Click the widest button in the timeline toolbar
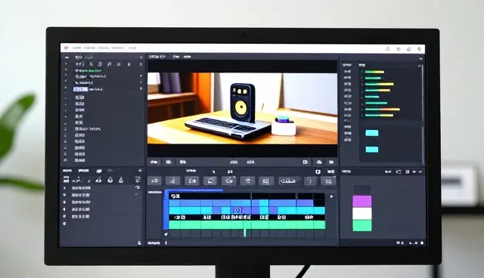The height and width of the screenshot is (278, 484). click(288, 181)
